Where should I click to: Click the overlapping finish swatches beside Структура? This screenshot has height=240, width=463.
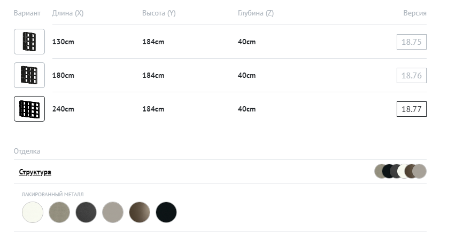coord(400,171)
